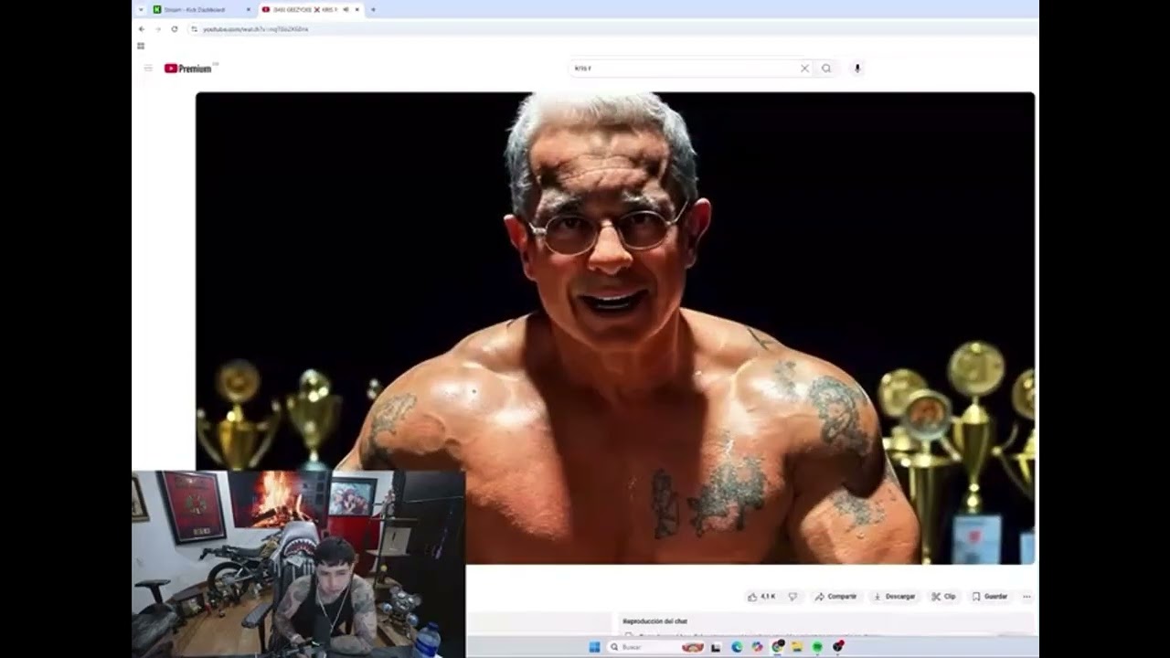The width and height of the screenshot is (1170, 658).
Task: Go back in browser history
Action: 142,29
